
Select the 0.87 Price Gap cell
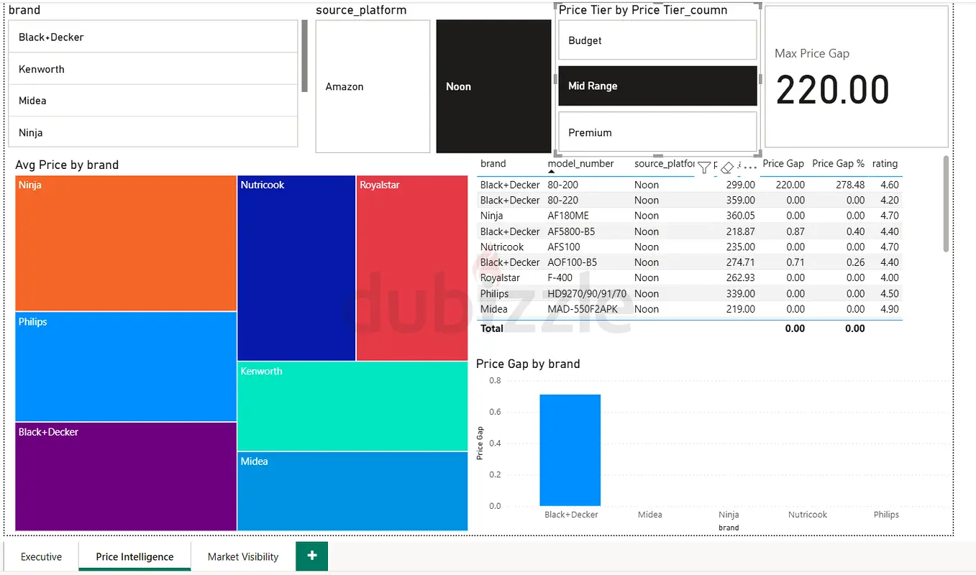click(x=795, y=231)
